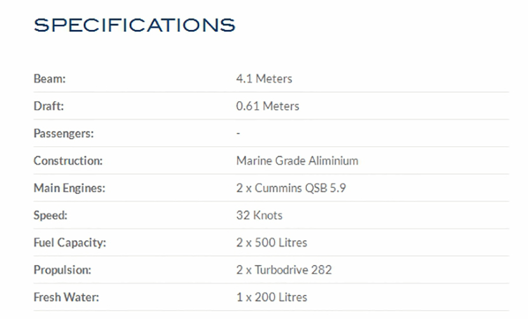Select the Construction label
Viewport: 528px width, 319px height.
tap(68, 161)
